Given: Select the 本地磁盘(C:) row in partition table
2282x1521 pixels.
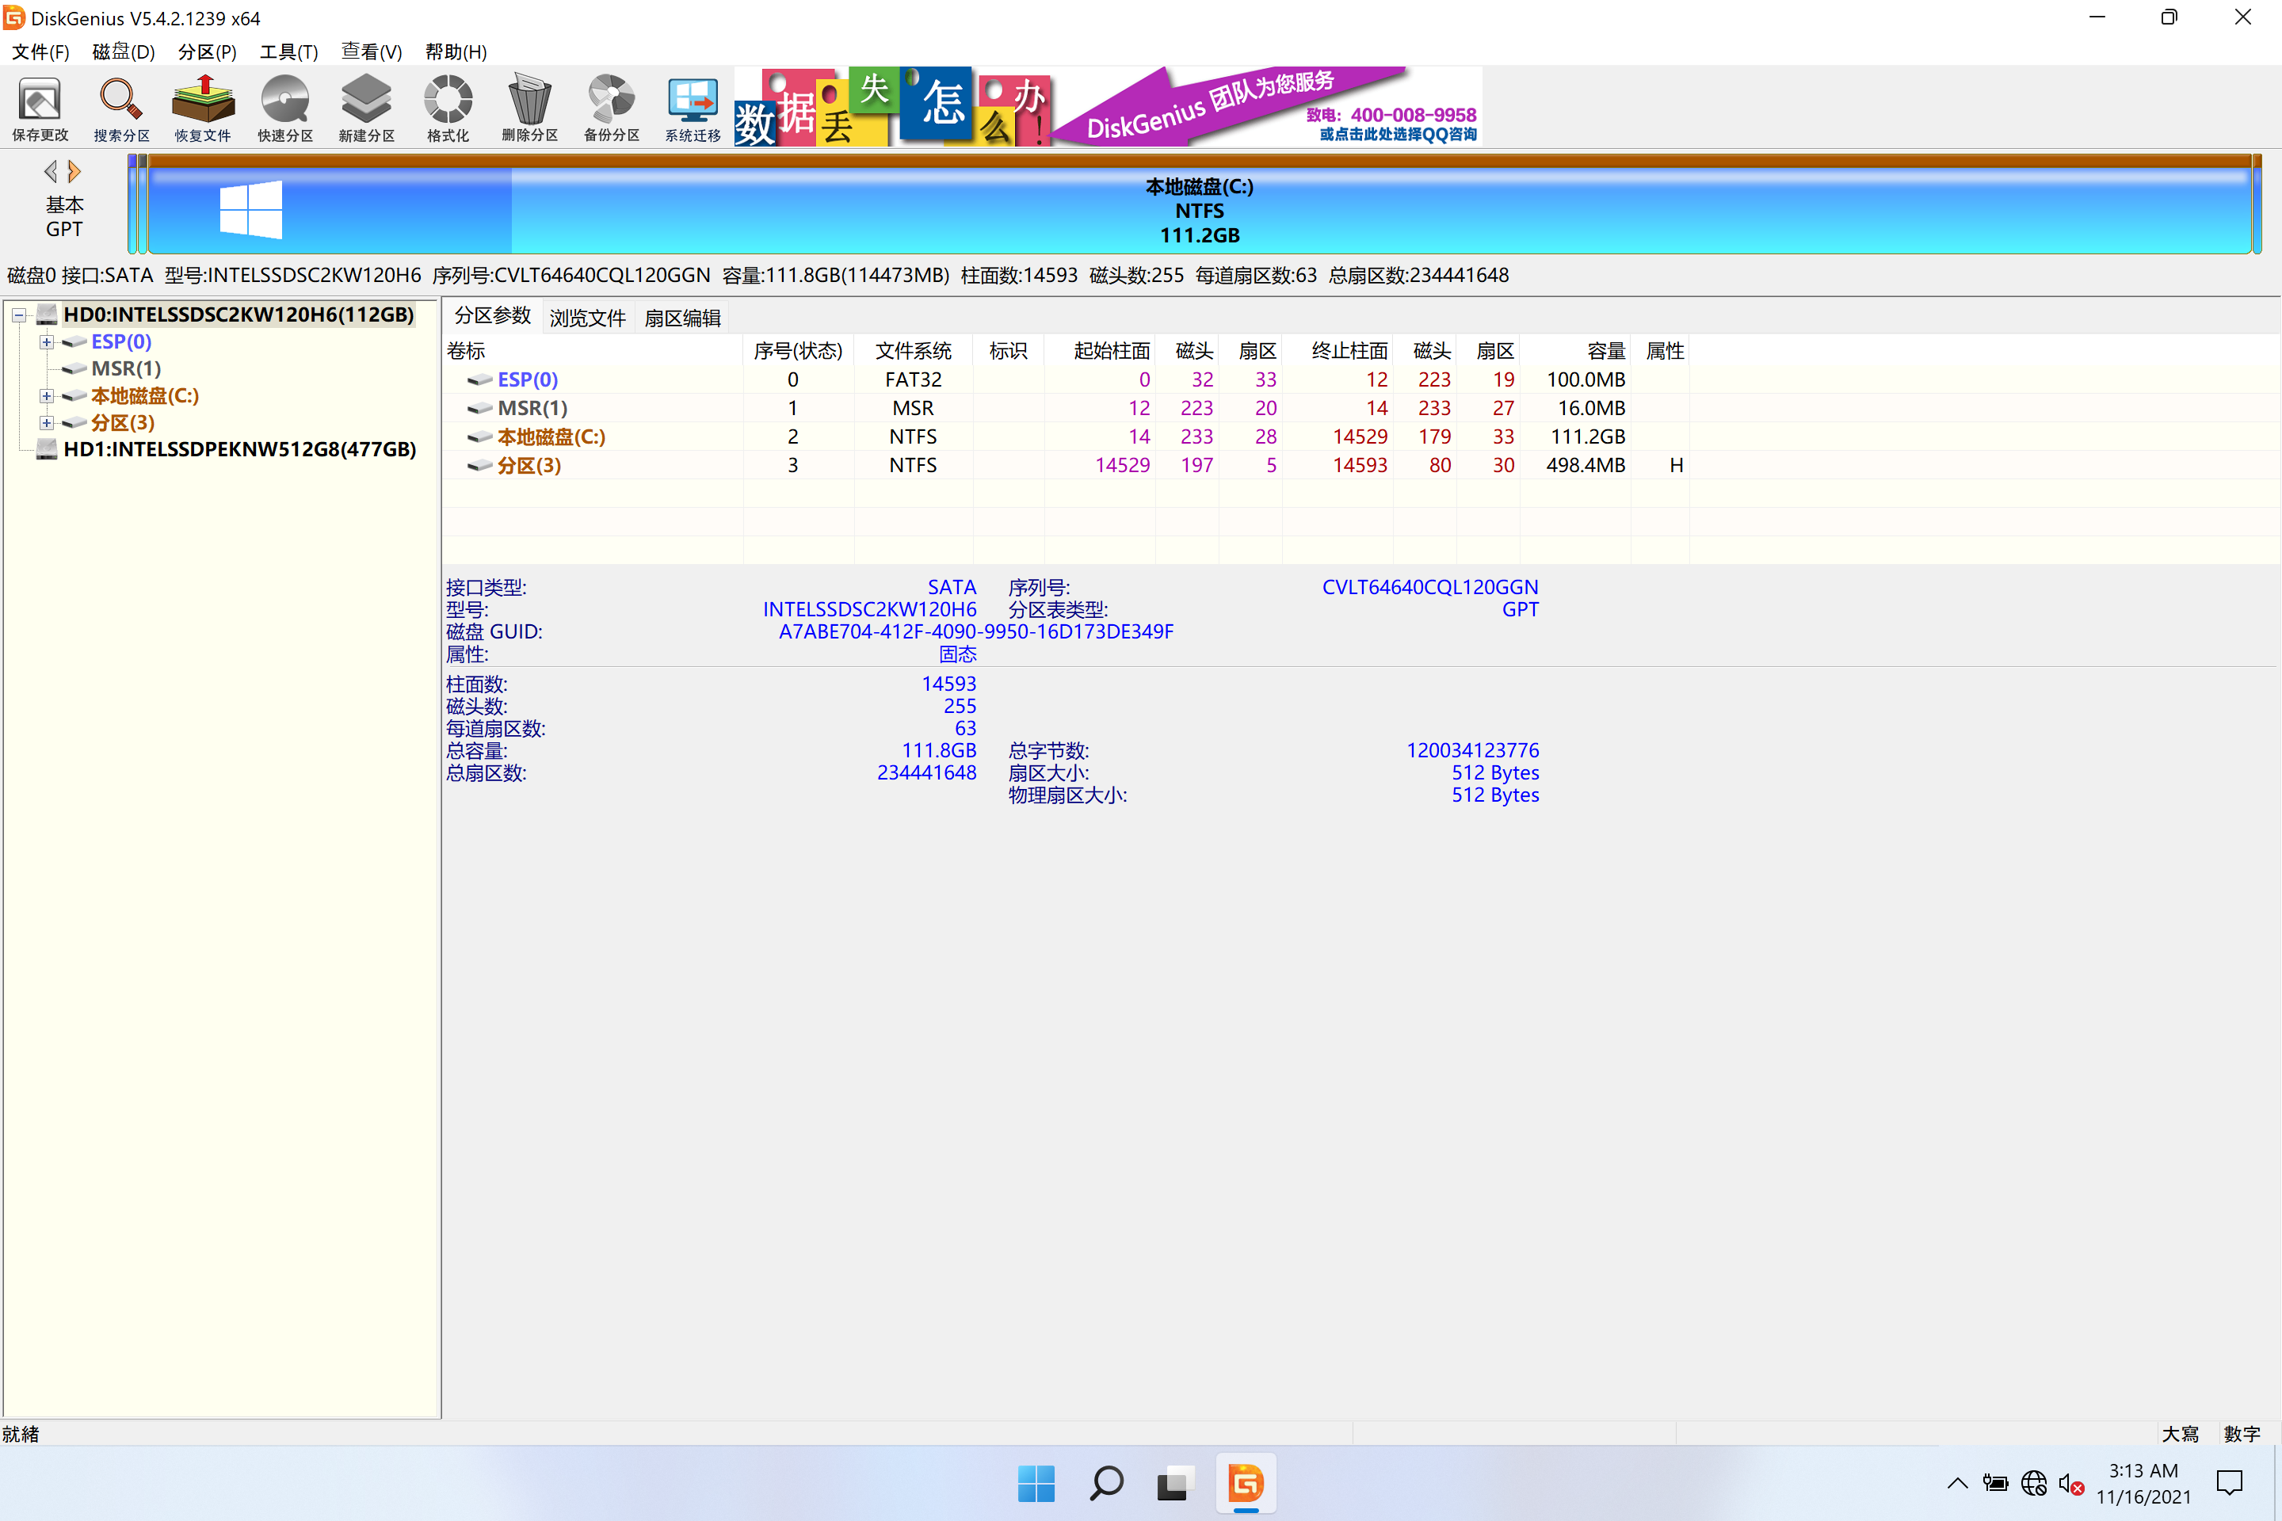Looking at the screenshot, I should (1065, 436).
